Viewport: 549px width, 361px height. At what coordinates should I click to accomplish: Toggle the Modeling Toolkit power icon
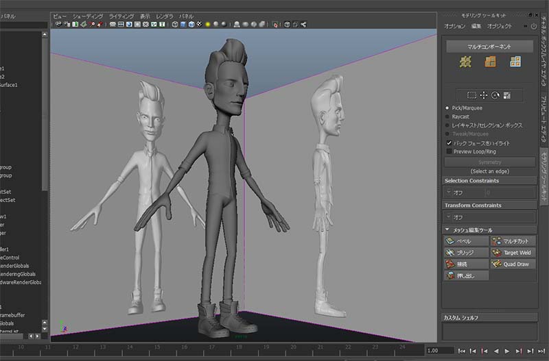534,26
